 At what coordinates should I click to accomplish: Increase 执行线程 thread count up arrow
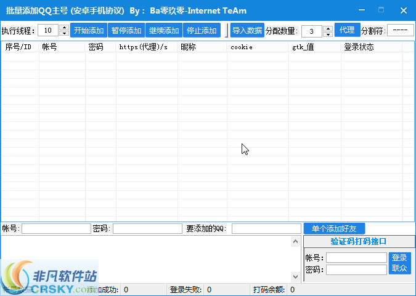64,27
